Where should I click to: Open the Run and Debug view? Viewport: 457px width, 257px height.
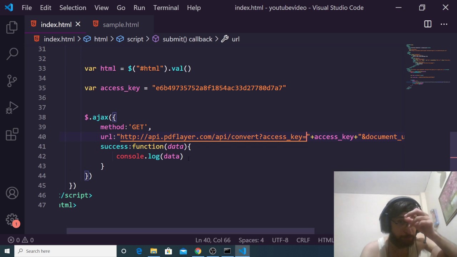click(x=12, y=108)
